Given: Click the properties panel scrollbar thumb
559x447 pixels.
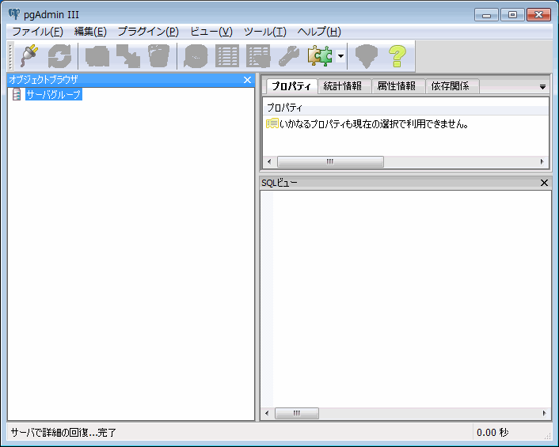Looking at the screenshot, I should [330, 161].
